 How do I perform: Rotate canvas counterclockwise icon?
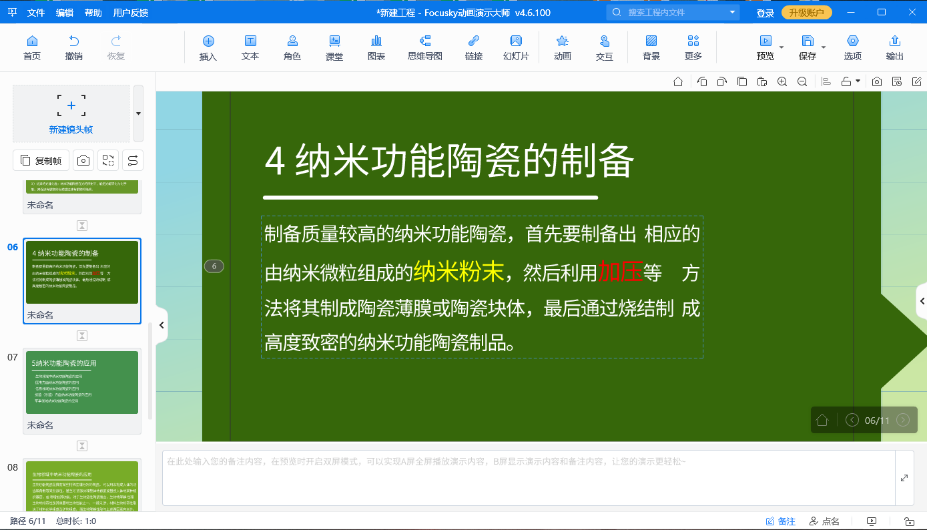pos(702,81)
